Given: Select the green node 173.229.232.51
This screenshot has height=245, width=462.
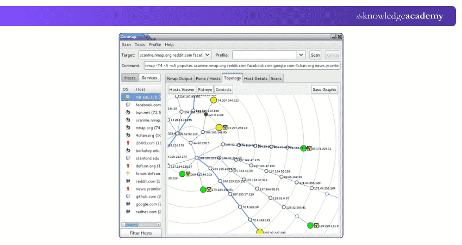Looking at the screenshot, I should coord(203,189).
